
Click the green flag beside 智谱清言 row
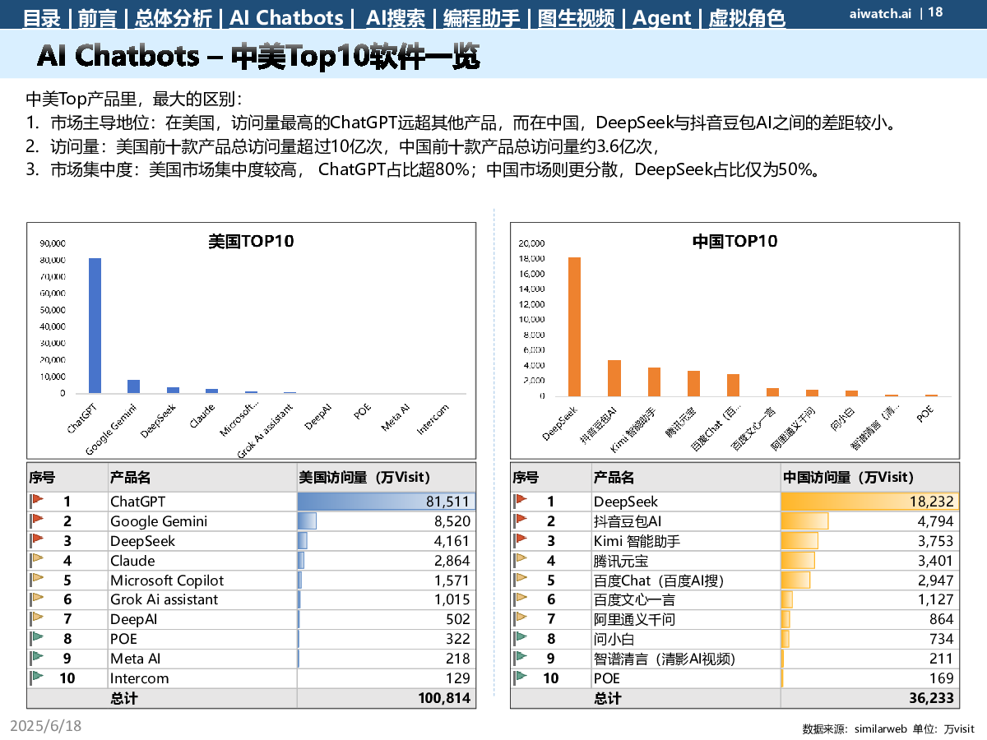[520, 659]
